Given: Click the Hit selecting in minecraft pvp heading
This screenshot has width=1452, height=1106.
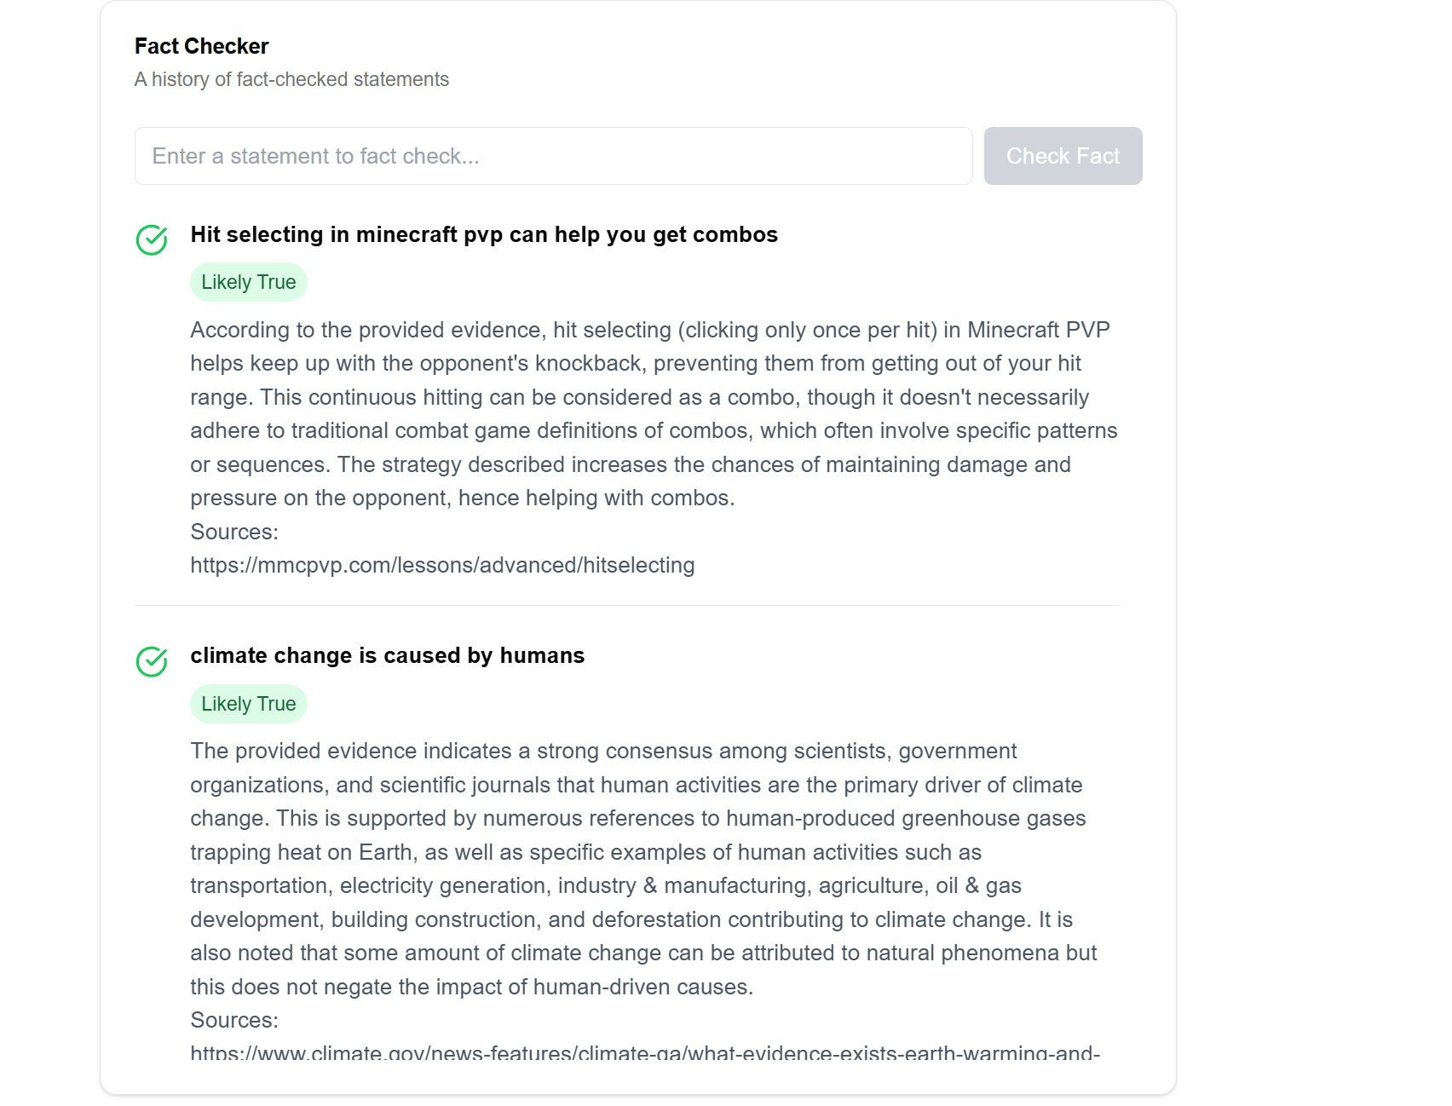Looking at the screenshot, I should point(484,234).
